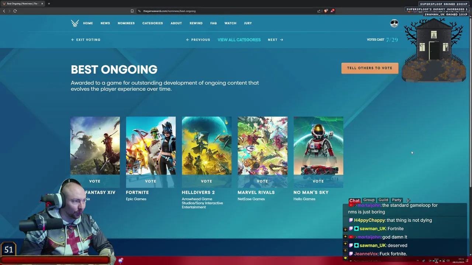472x265 pixels.
Task: Open Discord from the taskbar
Action: [x=121, y=261]
